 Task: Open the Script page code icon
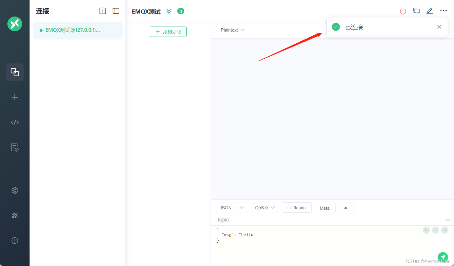[x=15, y=122]
